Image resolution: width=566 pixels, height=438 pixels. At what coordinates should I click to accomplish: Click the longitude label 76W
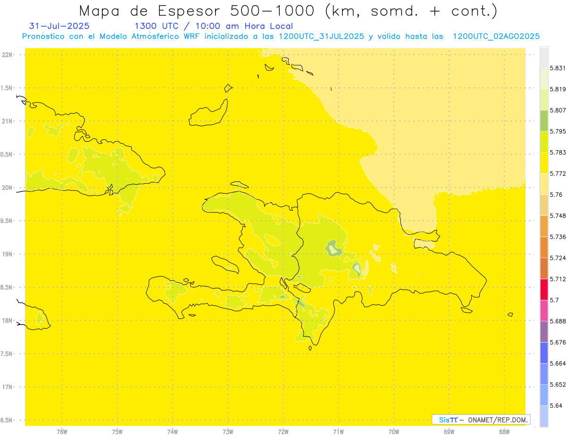tap(62, 432)
